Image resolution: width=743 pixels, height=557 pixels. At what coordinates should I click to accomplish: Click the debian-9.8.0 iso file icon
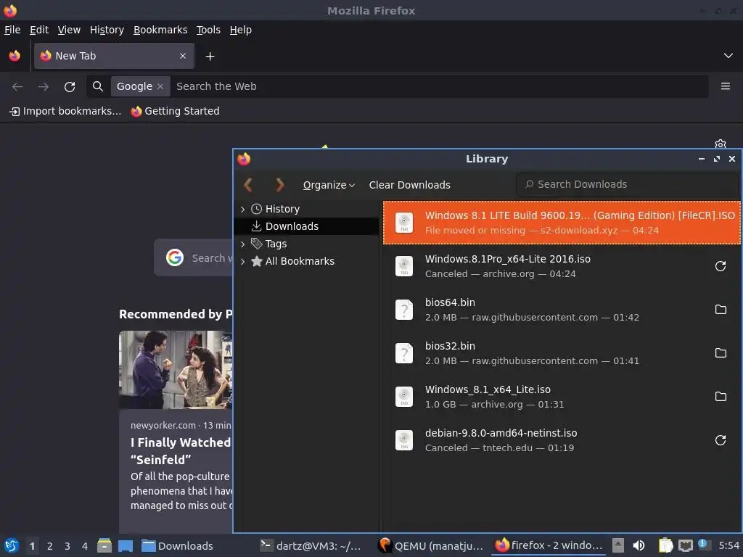pyautogui.click(x=404, y=440)
